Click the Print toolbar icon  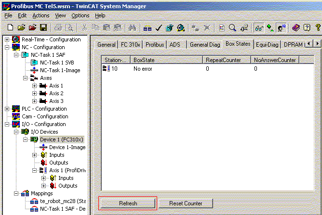(x=58, y=27)
